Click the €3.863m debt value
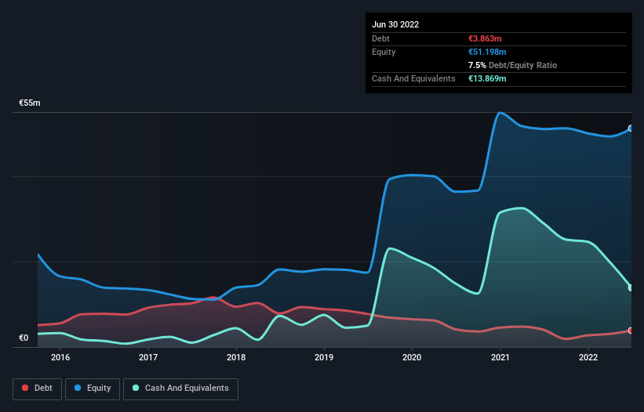 coord(485,38)
